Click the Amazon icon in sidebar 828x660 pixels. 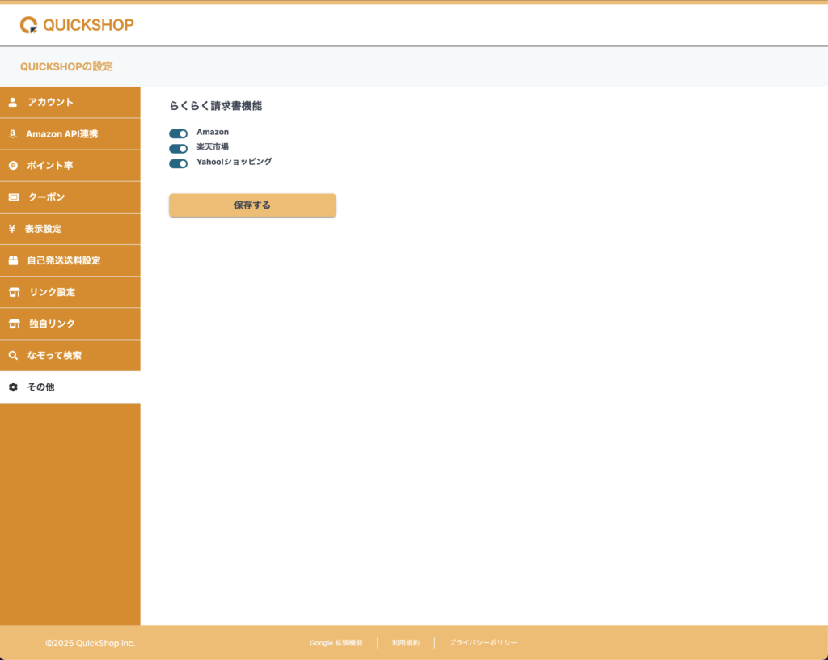pos(13,134)
